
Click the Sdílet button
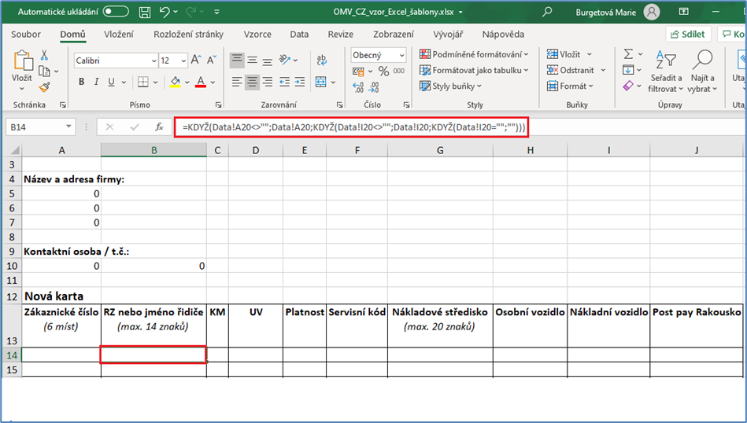[688, 35]
